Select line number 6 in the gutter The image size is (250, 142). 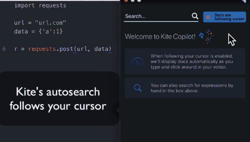click(4, 49)
